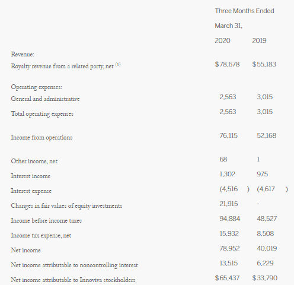The width and height of the screenshot is (294, 285).
Task: Select the Three Months Ended heading
Action: 244,11
